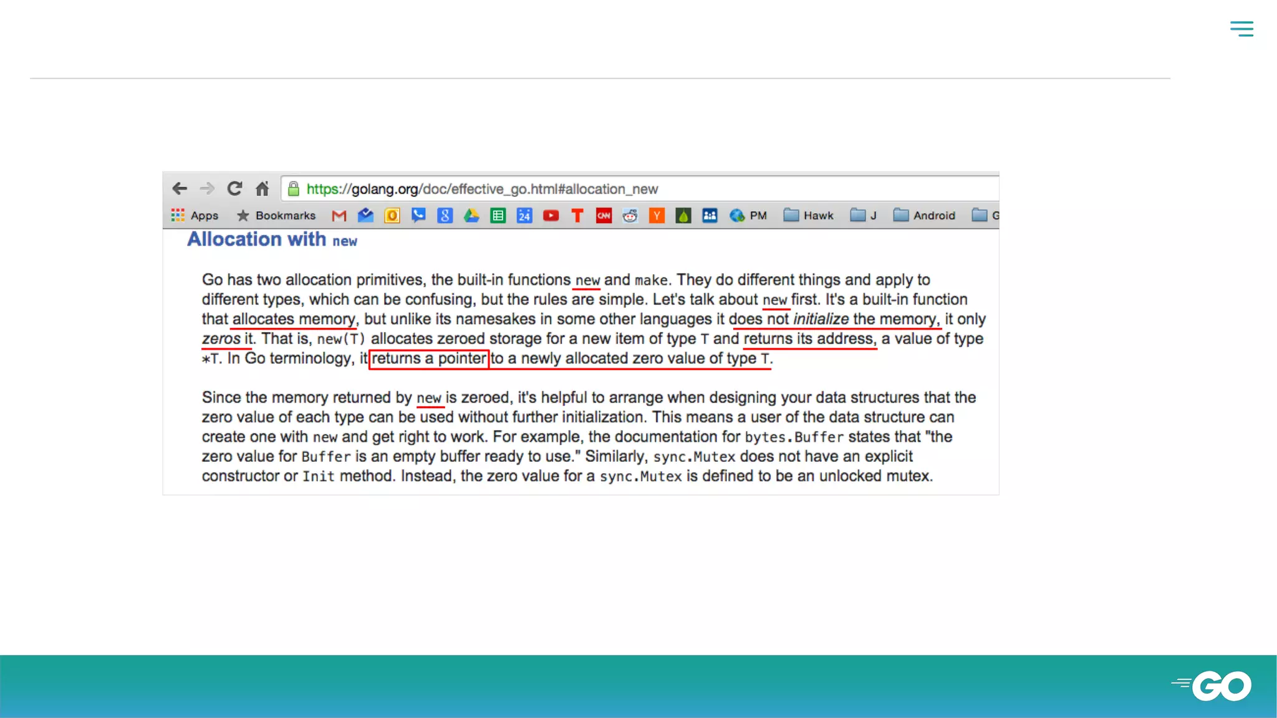The image size is (1277, 718).
Task: Open the hamburger menu at top right
Action: pyautogui.click(x=1241, y=29)
